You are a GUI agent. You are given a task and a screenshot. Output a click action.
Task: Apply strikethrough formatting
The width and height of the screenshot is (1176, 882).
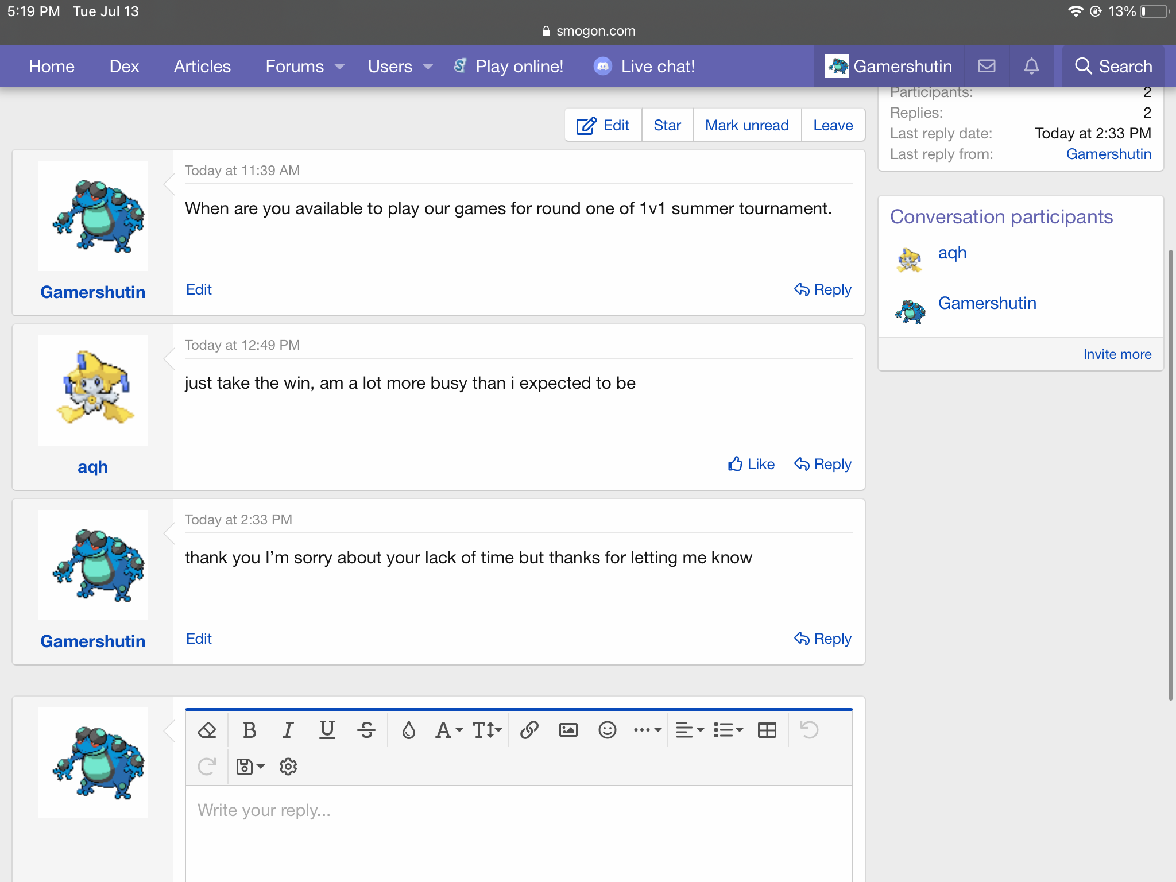pos(366,730)
